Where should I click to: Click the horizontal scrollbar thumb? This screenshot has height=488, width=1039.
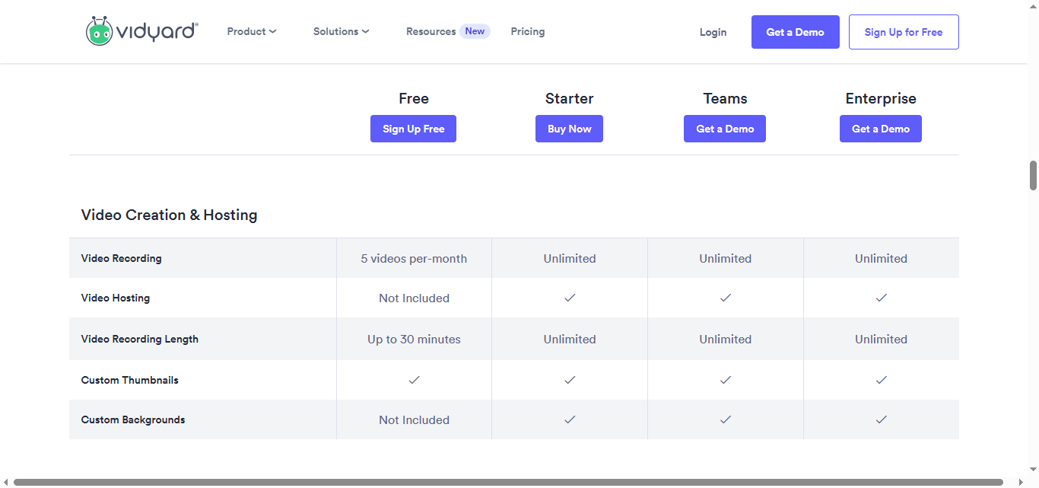click(508, 482)
